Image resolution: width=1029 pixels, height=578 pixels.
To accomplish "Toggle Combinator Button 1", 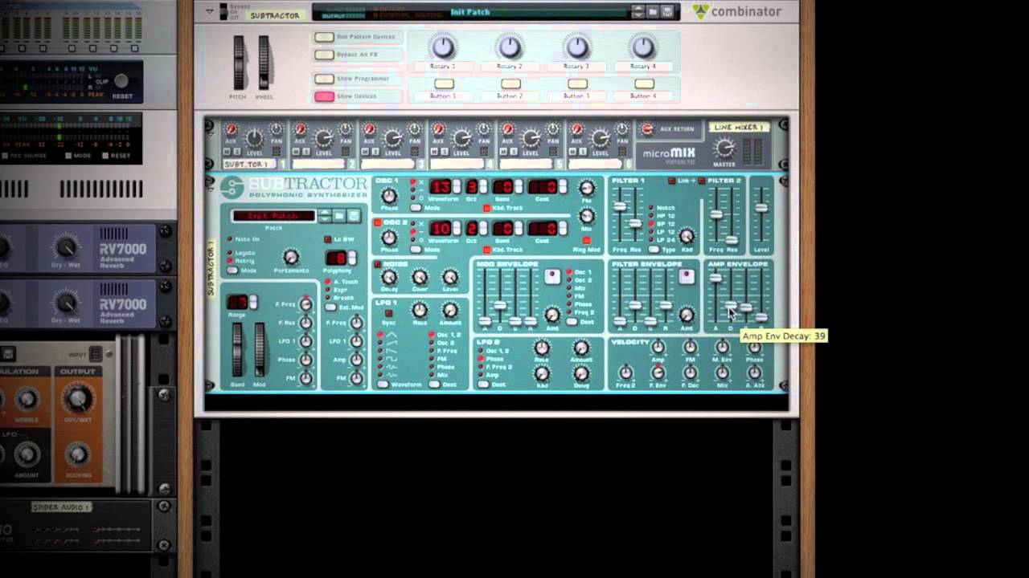I will pos(444,83).
